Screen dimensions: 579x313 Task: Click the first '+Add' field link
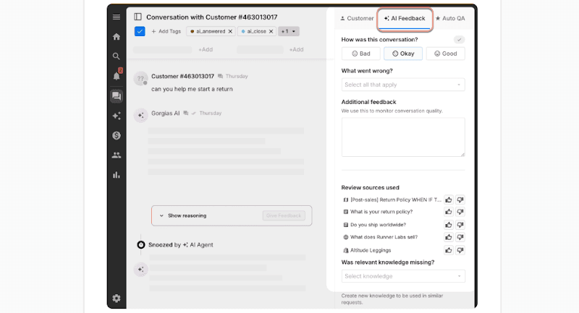pos(206,49)
